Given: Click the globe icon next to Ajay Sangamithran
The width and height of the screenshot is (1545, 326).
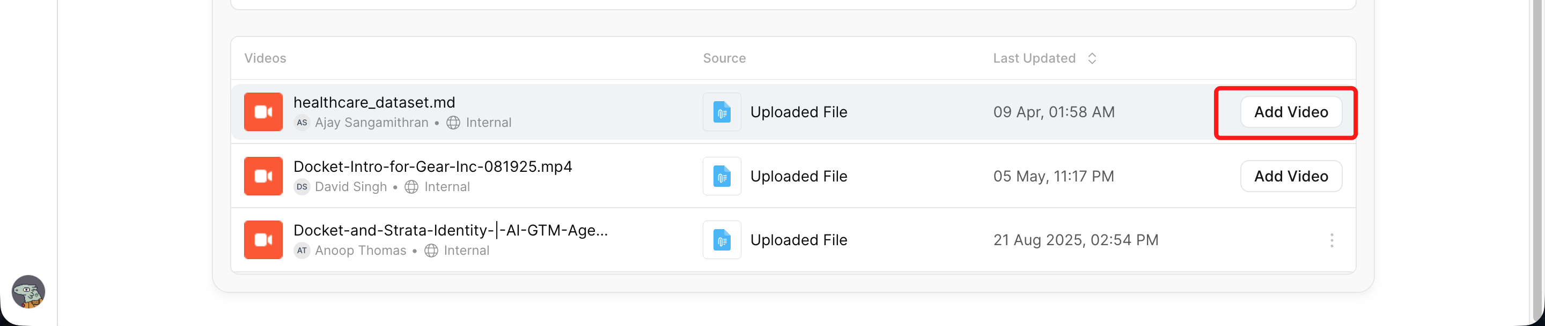Looking at the screenshot, I should (453, 123).
